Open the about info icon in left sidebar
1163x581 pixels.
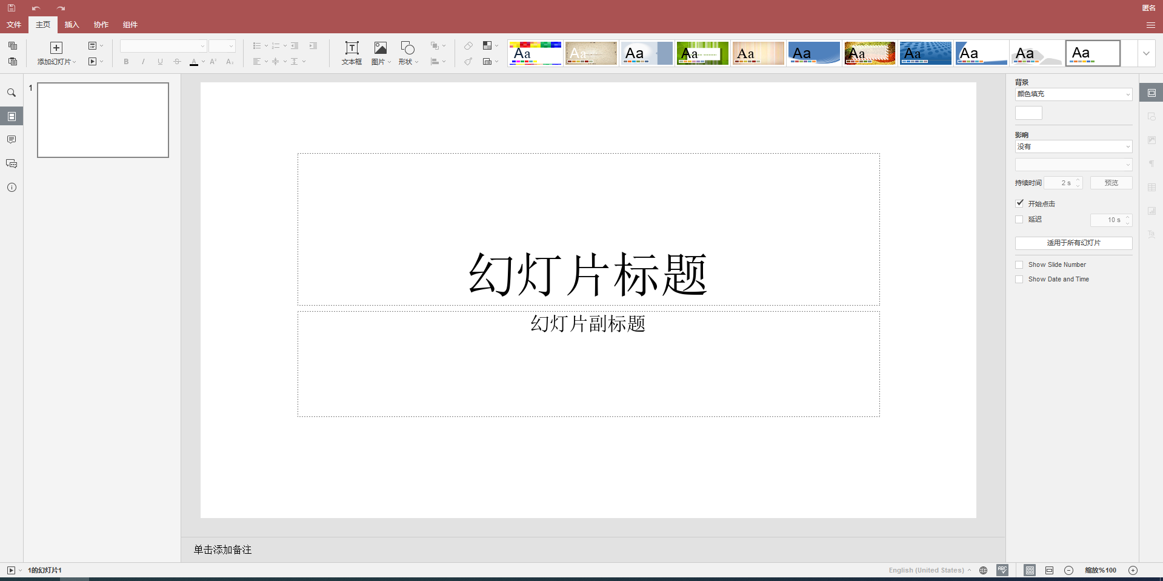click(x=12, y=187)
